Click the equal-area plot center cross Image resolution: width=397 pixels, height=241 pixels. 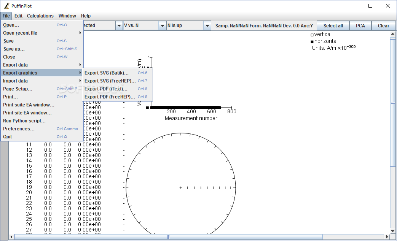181,188
